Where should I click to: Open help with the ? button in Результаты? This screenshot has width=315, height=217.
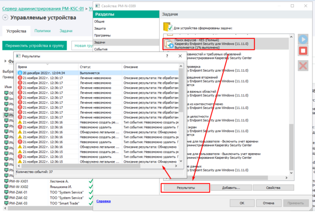pos(167,56)
